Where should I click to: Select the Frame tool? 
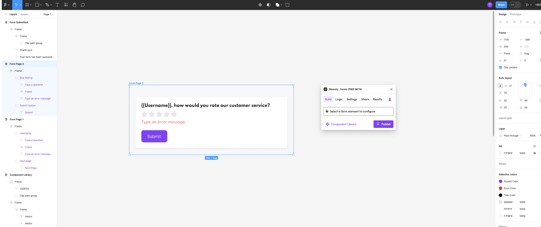pos(27,5)
